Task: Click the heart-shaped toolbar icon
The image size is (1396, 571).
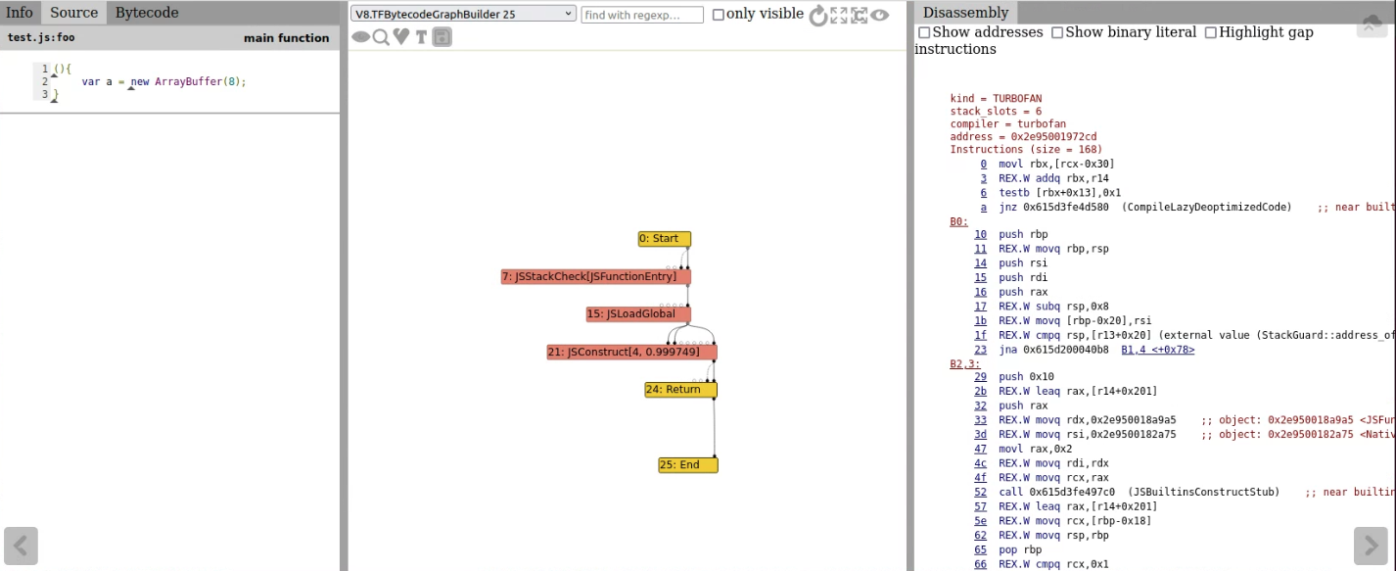Action: 401,37
